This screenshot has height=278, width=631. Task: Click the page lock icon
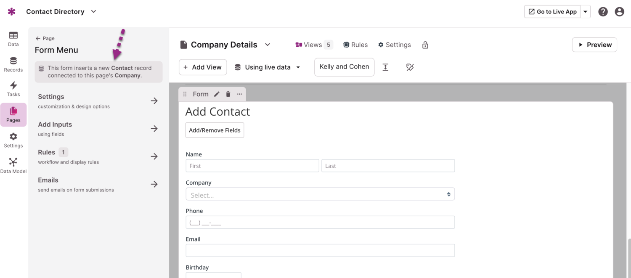[x=425, y=45]
